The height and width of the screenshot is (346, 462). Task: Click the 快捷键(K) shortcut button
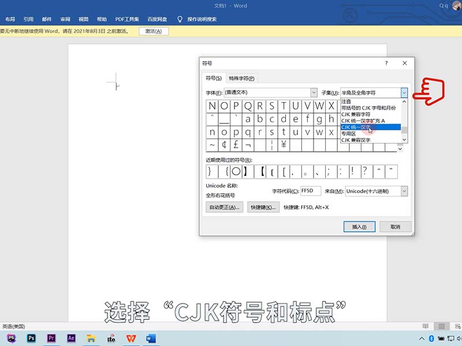(263, 207)
